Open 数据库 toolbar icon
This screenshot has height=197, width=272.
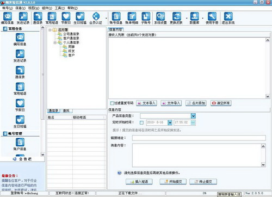(194, 18)
